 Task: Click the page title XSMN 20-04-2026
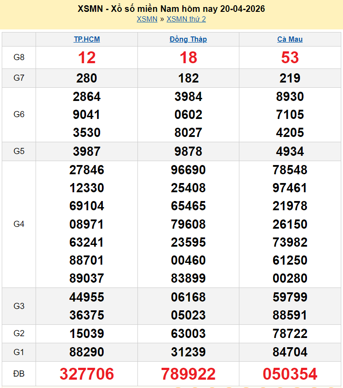[171, 9]
